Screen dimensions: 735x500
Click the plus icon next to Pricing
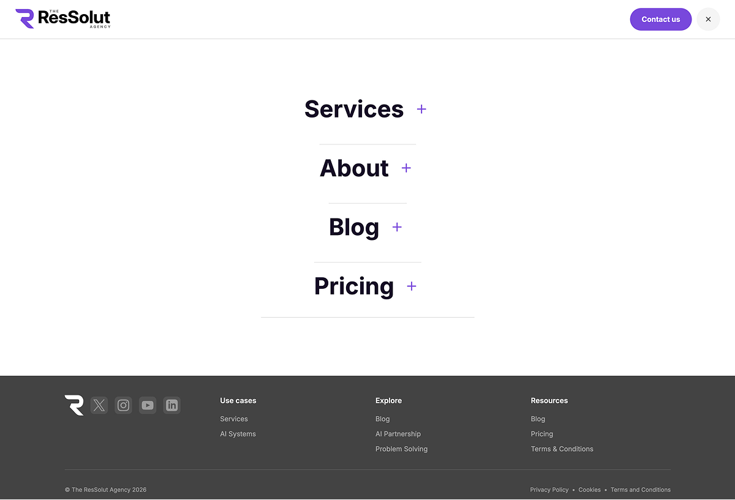[x=411, y=286]
